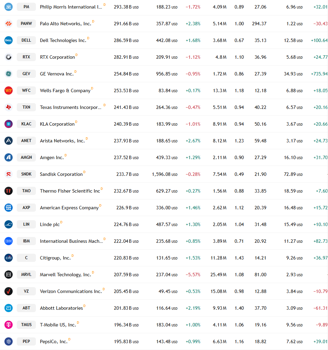
Task: Click Verizon price 49.45 USD
Action: click(168, 292)
